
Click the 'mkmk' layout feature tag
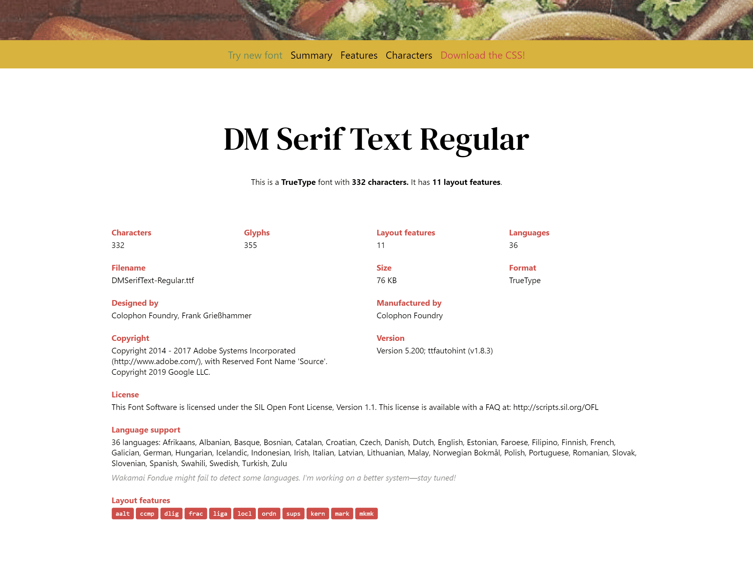(366, 514)
